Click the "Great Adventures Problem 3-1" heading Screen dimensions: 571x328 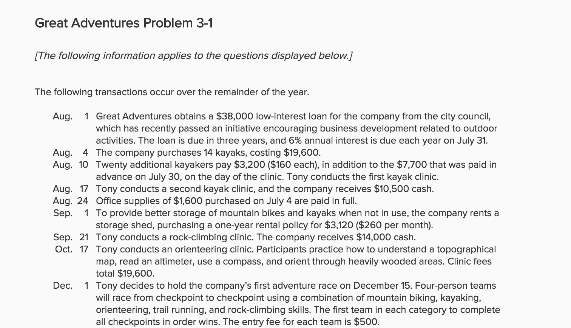[123, 23]
